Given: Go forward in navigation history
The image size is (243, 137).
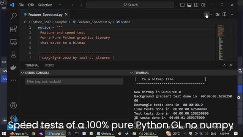Looking at the screenshot, I should click(x=80, y=5).
